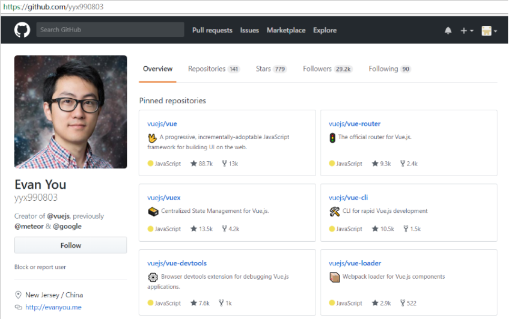The height and width of the screenshot is (319, 510).
Task: Open the http://evanyou.me link
Action: [53, 307]
